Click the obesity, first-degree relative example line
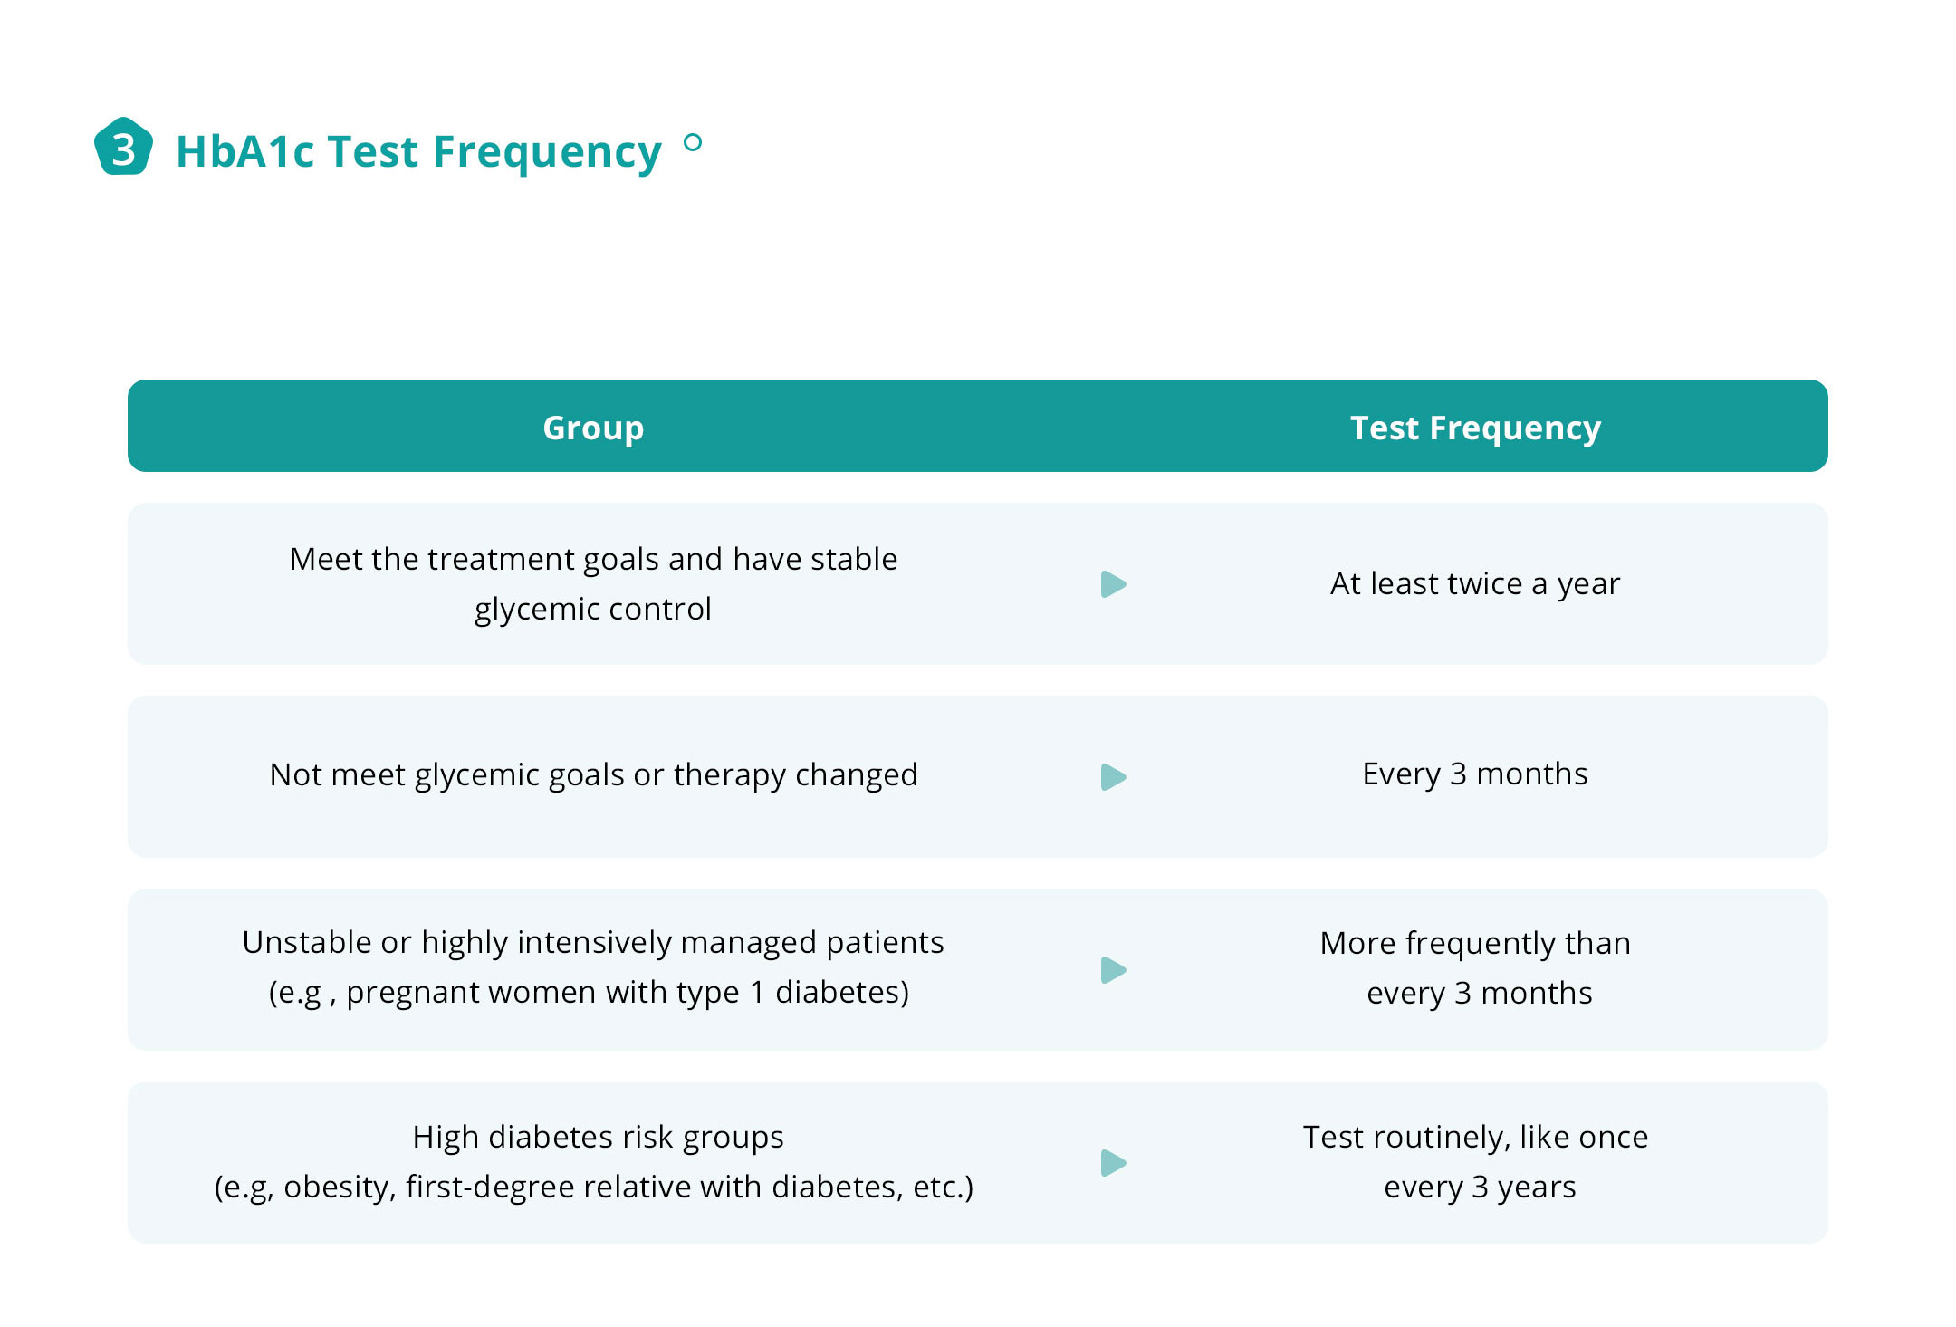1956x1327 pixels. coord(593,1188)
